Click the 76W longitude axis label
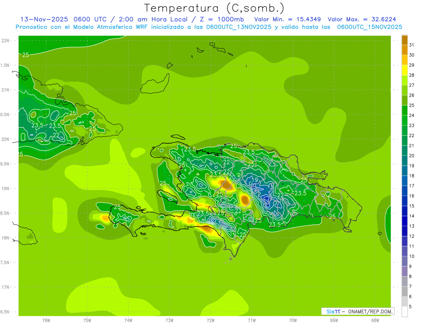This screenshot has height=325, width=421. click(46, 320)
